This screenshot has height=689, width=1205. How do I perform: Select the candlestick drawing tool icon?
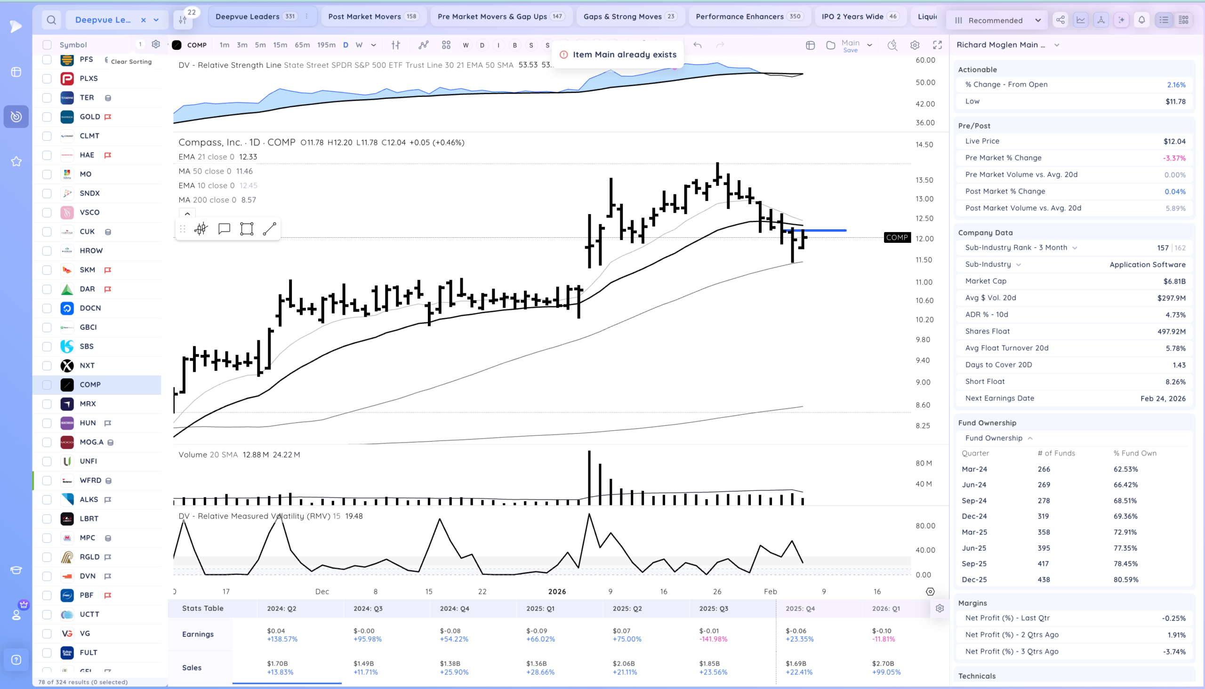(x=201, y=229)
